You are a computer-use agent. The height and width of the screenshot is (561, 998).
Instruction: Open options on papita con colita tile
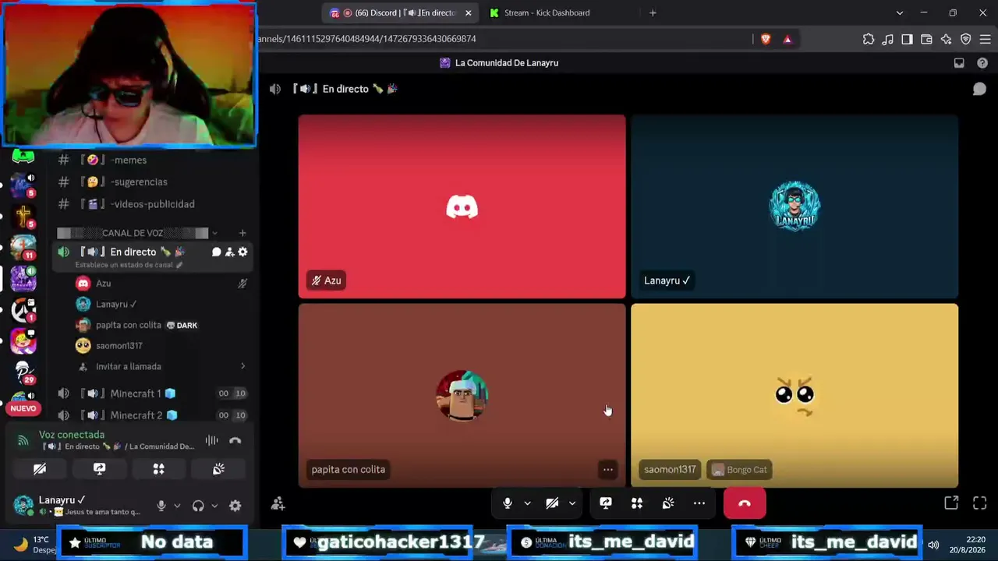[x=607, y=469]
